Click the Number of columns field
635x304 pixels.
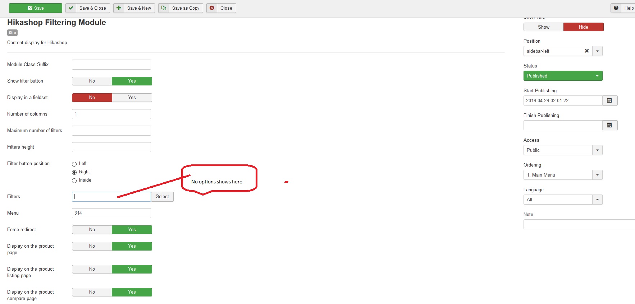coord(111,114)
